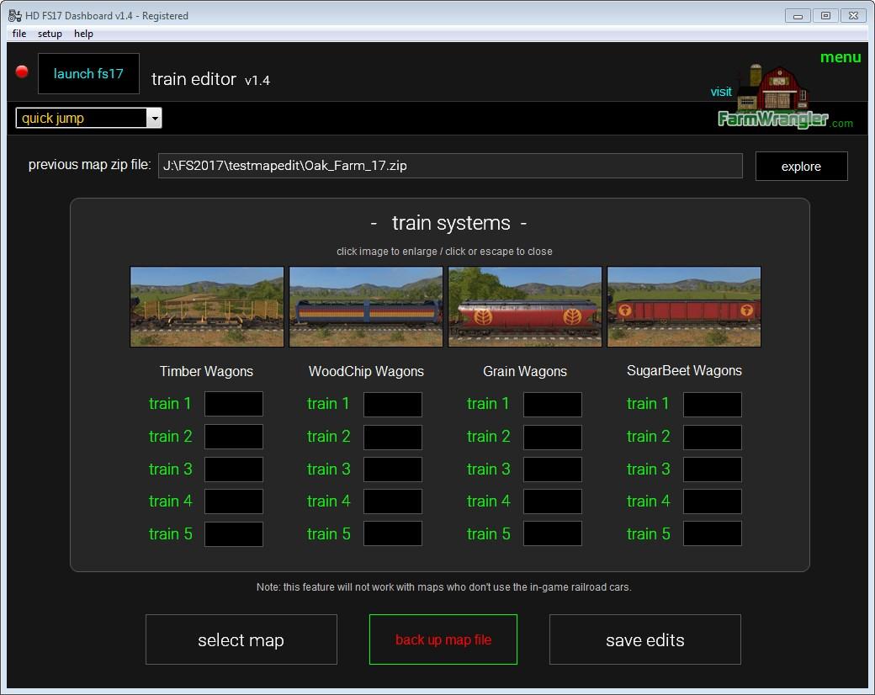The height and width of the screenshot is (695, 875).
Task: Click the green menu link
Action: [x=840, y=57]
